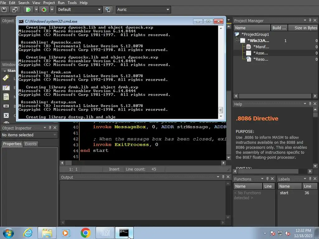
Task: Open the Help menu
Action: (x=83, y=2)
